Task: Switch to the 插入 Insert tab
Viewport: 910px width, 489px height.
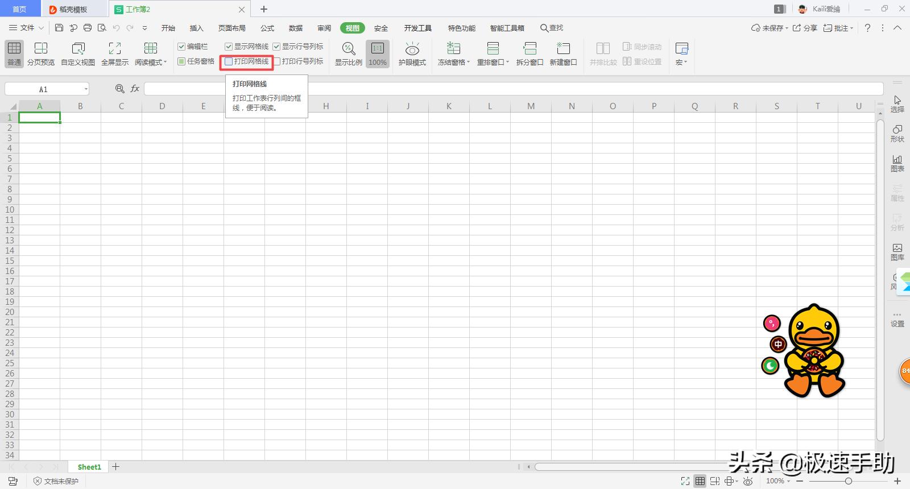Action: (196, 28)
